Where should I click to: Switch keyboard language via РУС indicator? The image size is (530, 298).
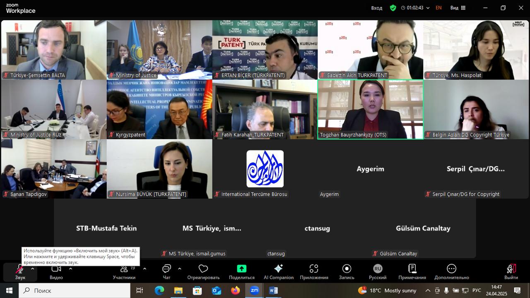[x=477, y=291]
